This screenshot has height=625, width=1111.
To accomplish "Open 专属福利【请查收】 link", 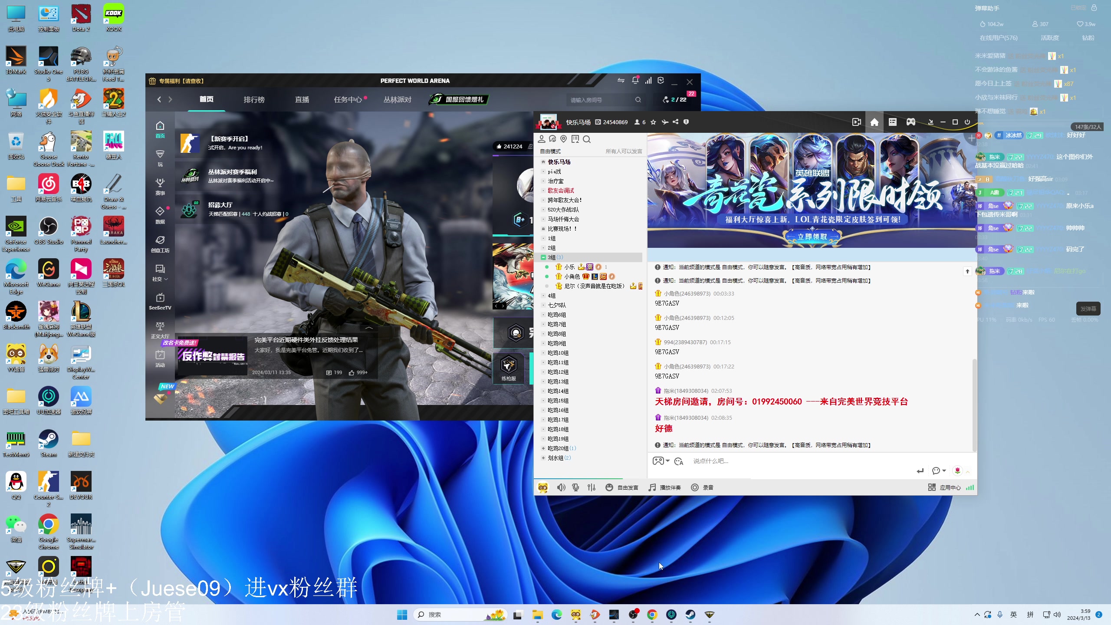I will coord(177,81).
